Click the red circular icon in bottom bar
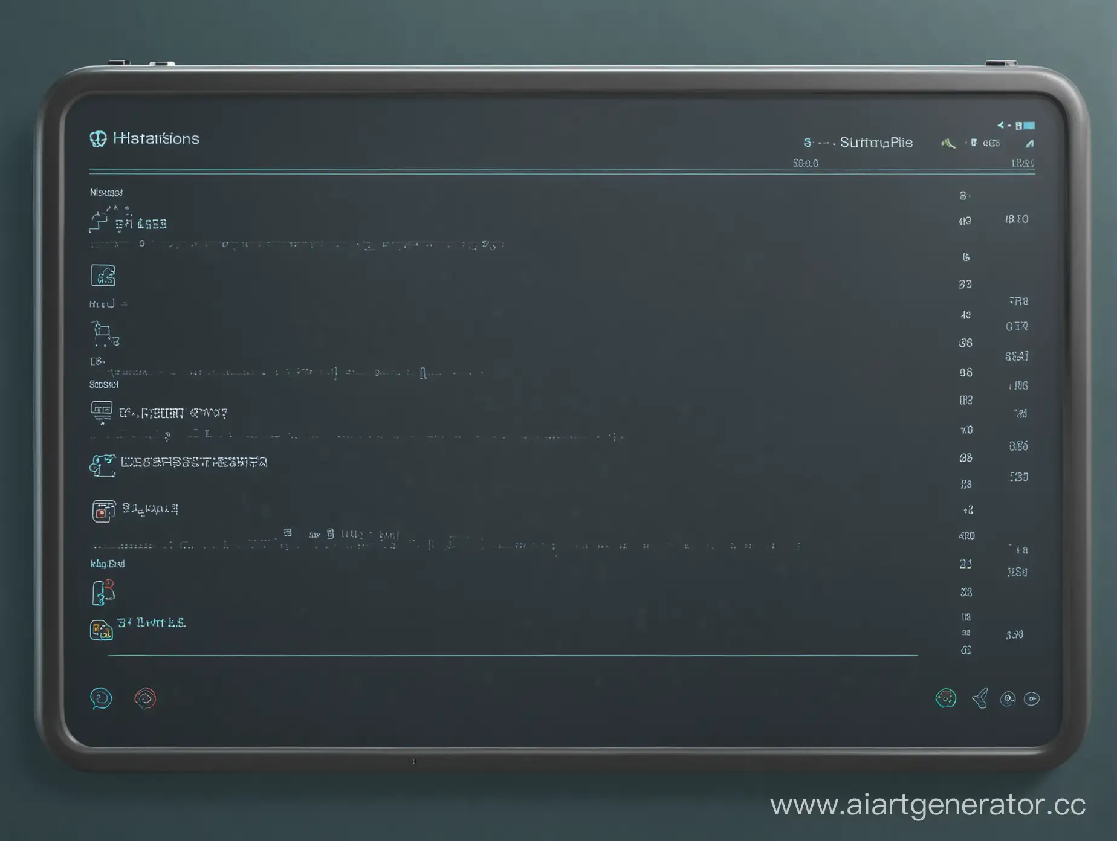Image resolution: width=1117 pixels, height=841 pixels. click(145, 698)
